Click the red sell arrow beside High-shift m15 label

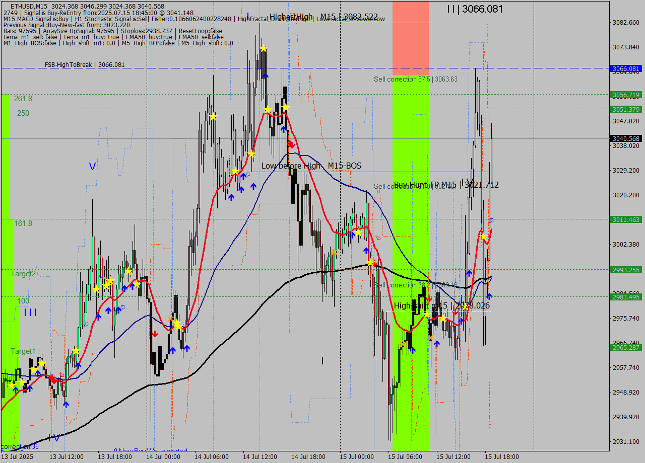click(x=429, y=299)
